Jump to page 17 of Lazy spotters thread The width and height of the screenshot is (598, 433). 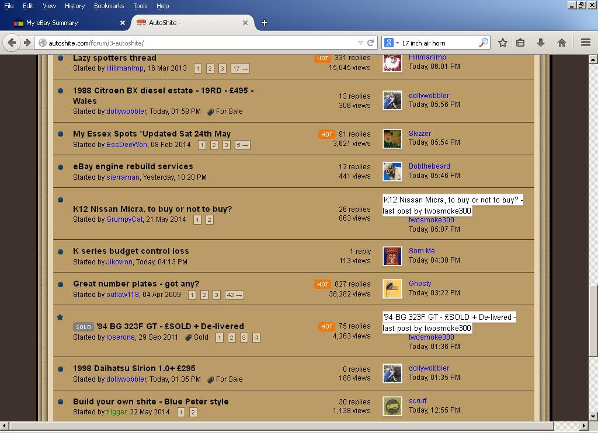[240, 69]
